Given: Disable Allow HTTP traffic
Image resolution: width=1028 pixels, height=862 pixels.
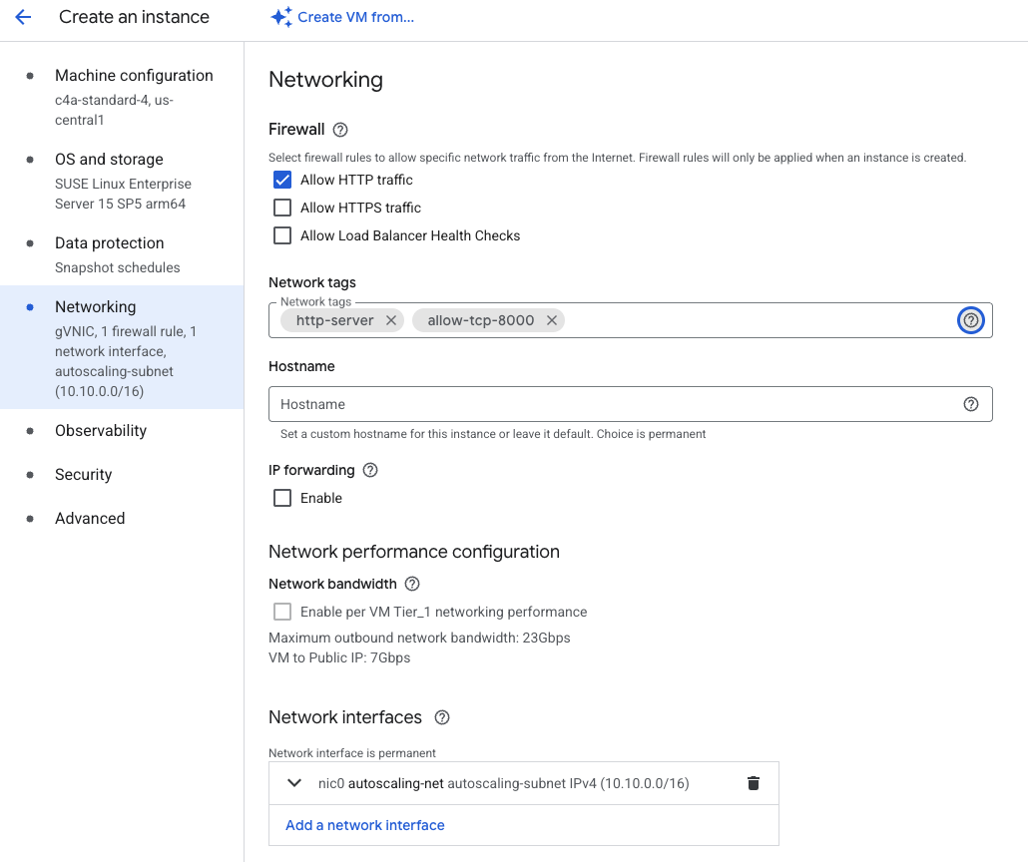Looking at the screenshot, I should (282, 180).
